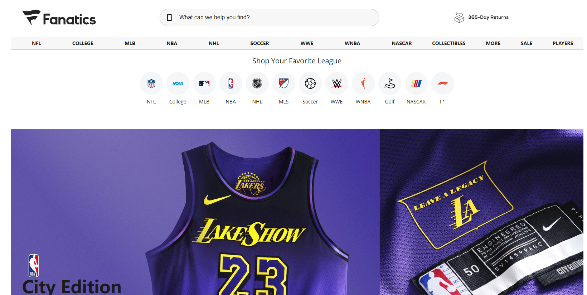
Task: Click the College label under league icons
Action: point(178,102)
